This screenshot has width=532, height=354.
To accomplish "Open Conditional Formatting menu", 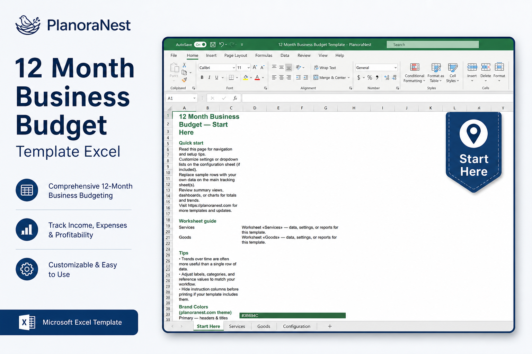I will [415, 73].
